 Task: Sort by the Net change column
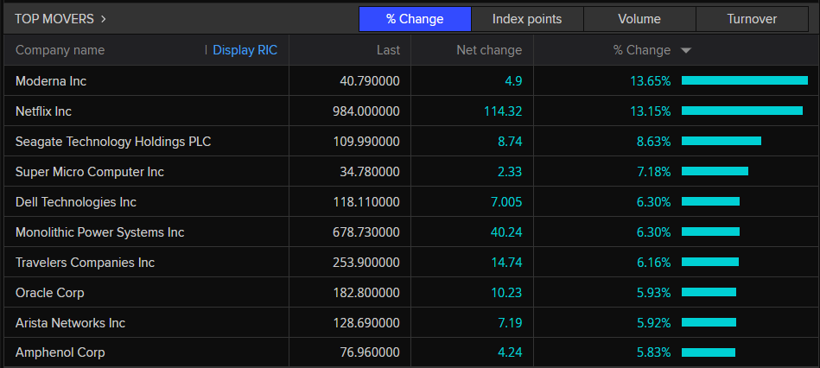click(x=489, y=50)
